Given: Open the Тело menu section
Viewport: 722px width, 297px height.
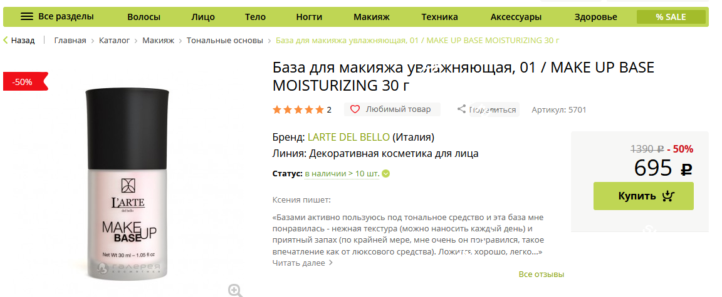Looking at the screenshot, I should 255,18.
